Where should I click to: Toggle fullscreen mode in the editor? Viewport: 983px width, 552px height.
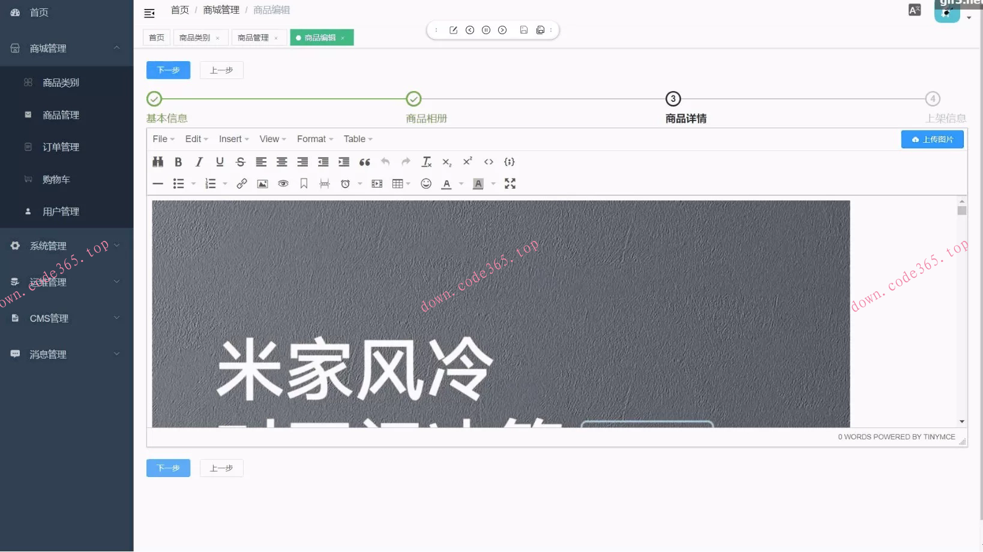pyautogui.click(x=510, y=183)
